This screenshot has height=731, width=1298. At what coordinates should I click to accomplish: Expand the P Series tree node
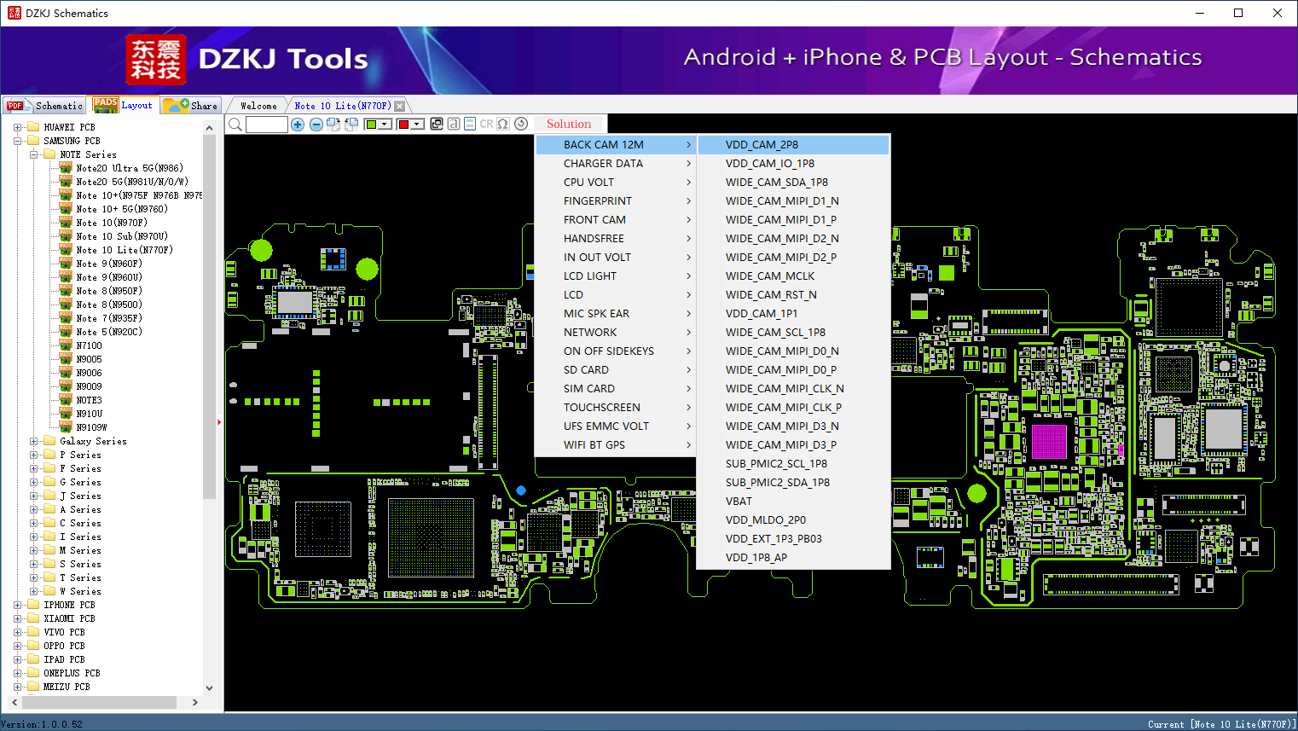point(34,455)
